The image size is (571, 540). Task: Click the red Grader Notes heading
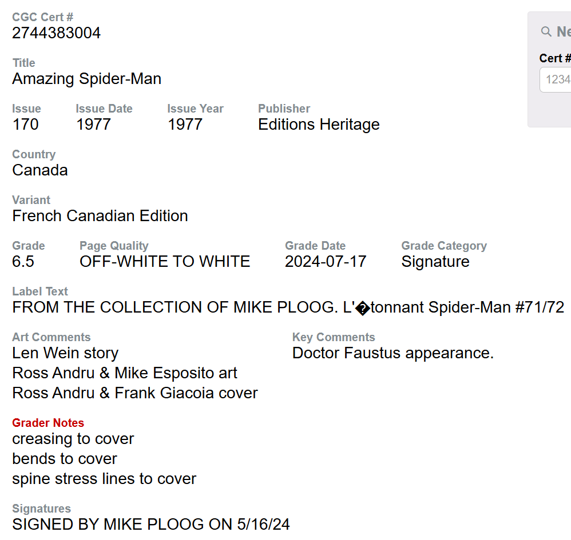point(48,423)
